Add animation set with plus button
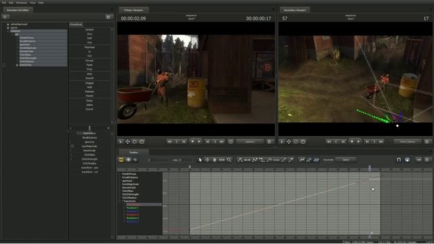The image size is (434, 244). click(x=5, y=17)
